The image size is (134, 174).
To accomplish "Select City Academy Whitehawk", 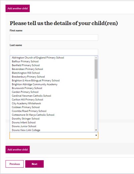I will point(52,103).
